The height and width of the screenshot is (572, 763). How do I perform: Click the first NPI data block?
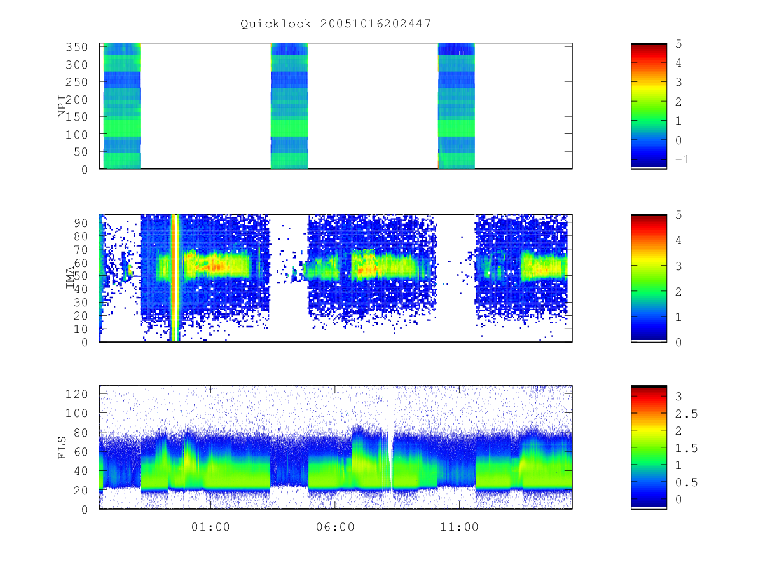(x=121, y=106)
